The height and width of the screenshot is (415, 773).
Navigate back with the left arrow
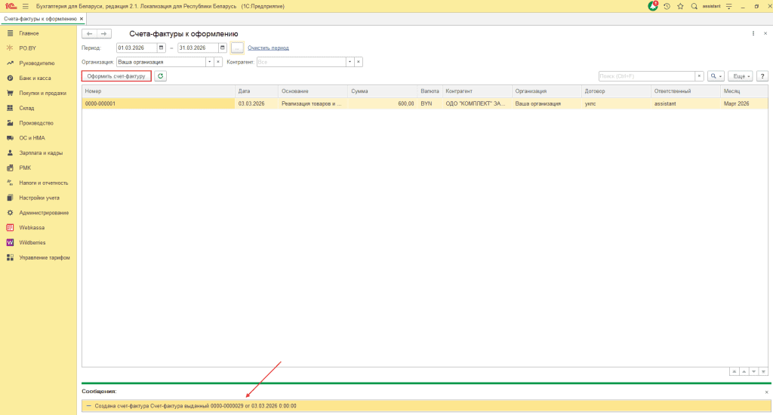(89, 34)
